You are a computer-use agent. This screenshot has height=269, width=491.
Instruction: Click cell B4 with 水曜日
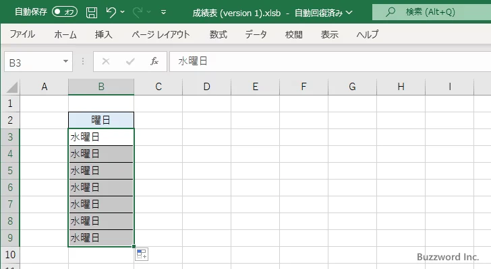(101, 154)
